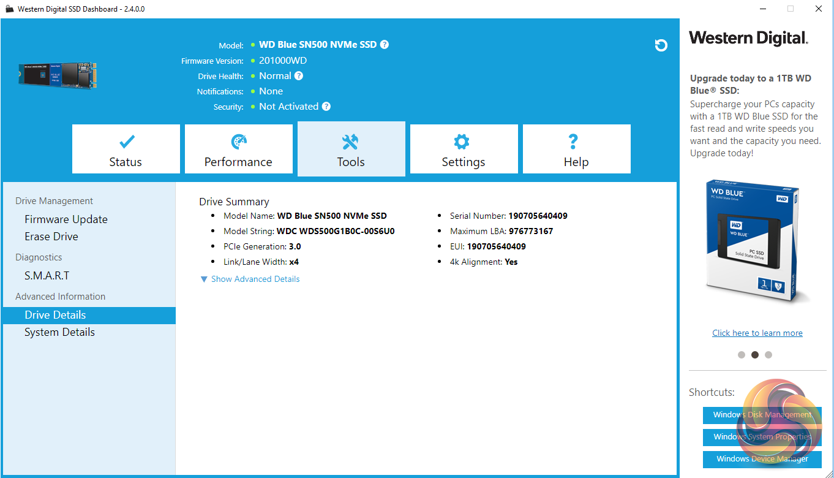Click the app icon in the title bar

pos(9,9)
